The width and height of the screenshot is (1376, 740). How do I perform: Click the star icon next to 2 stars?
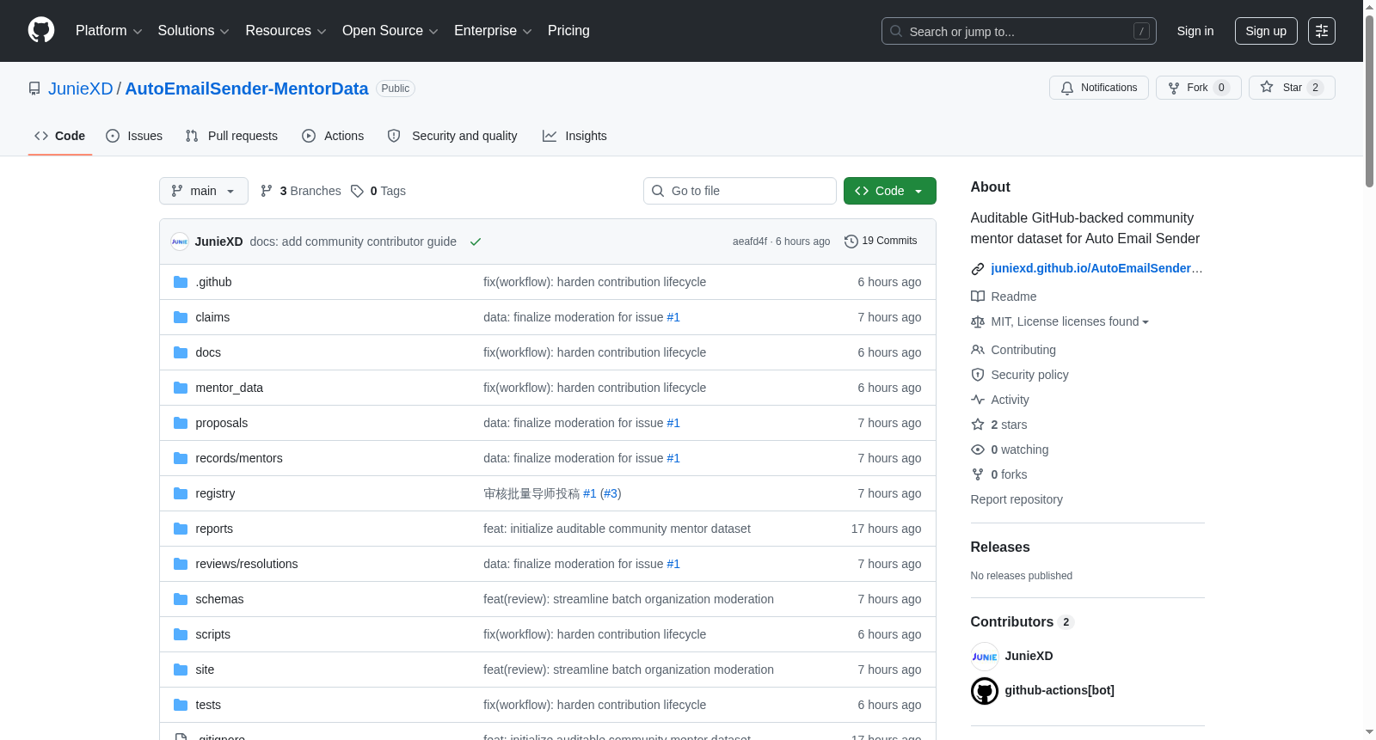click(x=978, y=425)
